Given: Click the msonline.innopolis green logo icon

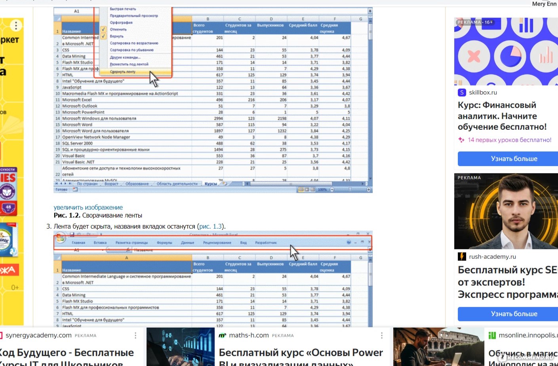Looking at the screenshot, I should [492, 336].
